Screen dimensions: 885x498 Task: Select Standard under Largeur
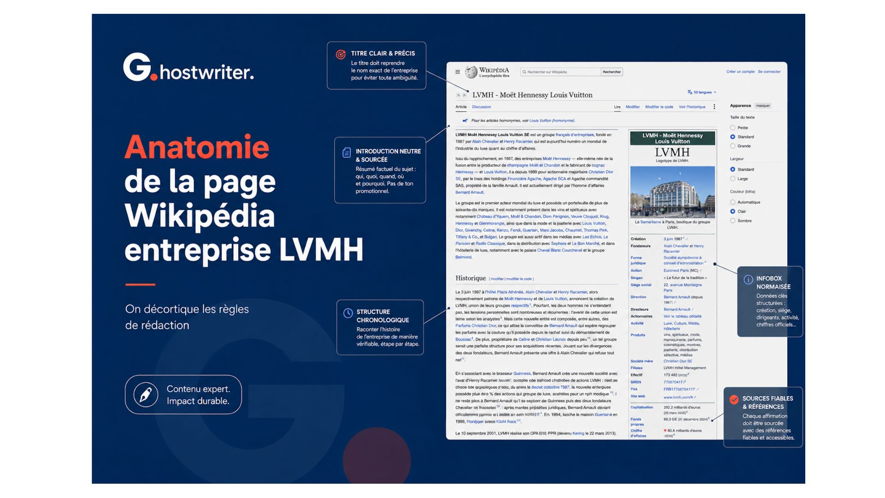tap(732, 170)
